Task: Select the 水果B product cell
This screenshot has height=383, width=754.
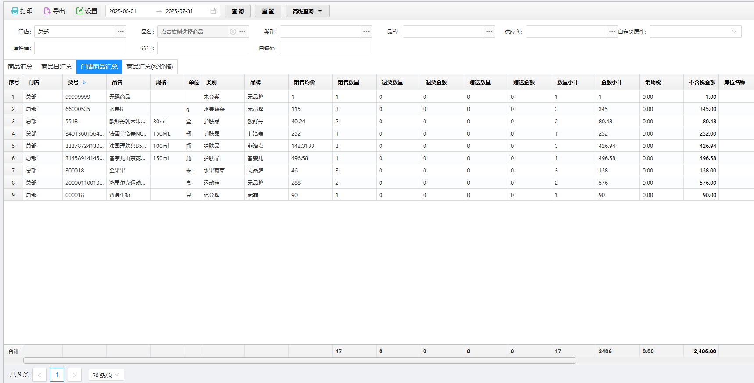Action: click(x=129, y=109)
